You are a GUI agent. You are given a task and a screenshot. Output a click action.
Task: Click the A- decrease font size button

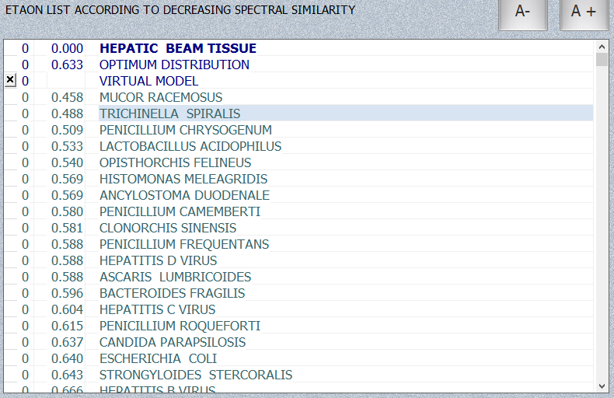pos(522,12)
